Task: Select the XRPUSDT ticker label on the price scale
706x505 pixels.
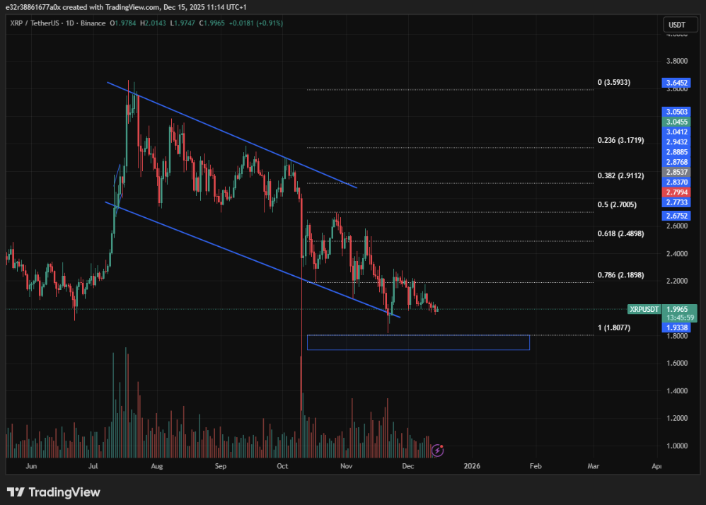Action: click(644, 310)
